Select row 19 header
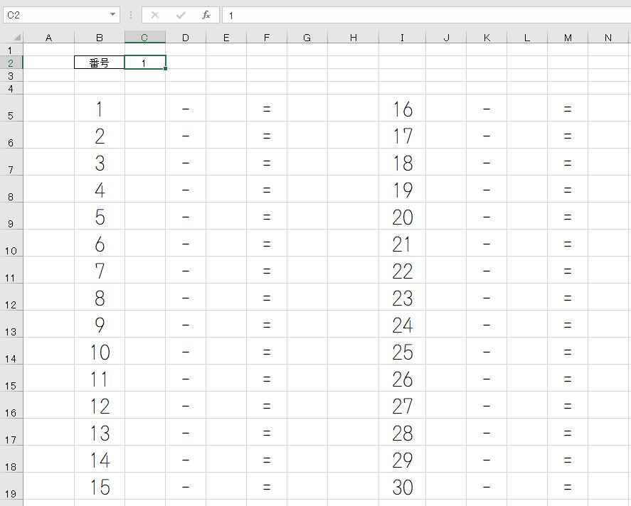 (x=11, y=486)
